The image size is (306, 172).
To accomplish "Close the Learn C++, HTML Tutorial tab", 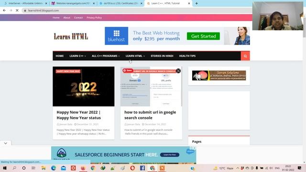I will [x=189, y=3].
